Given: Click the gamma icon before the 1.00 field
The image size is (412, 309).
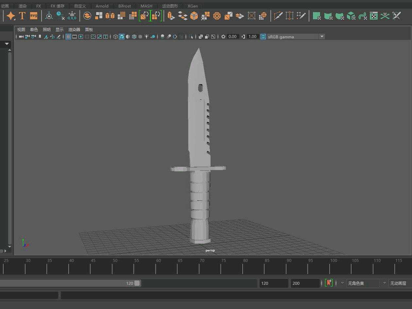Looking at the screenshot, I should click(x=243, y=37).
